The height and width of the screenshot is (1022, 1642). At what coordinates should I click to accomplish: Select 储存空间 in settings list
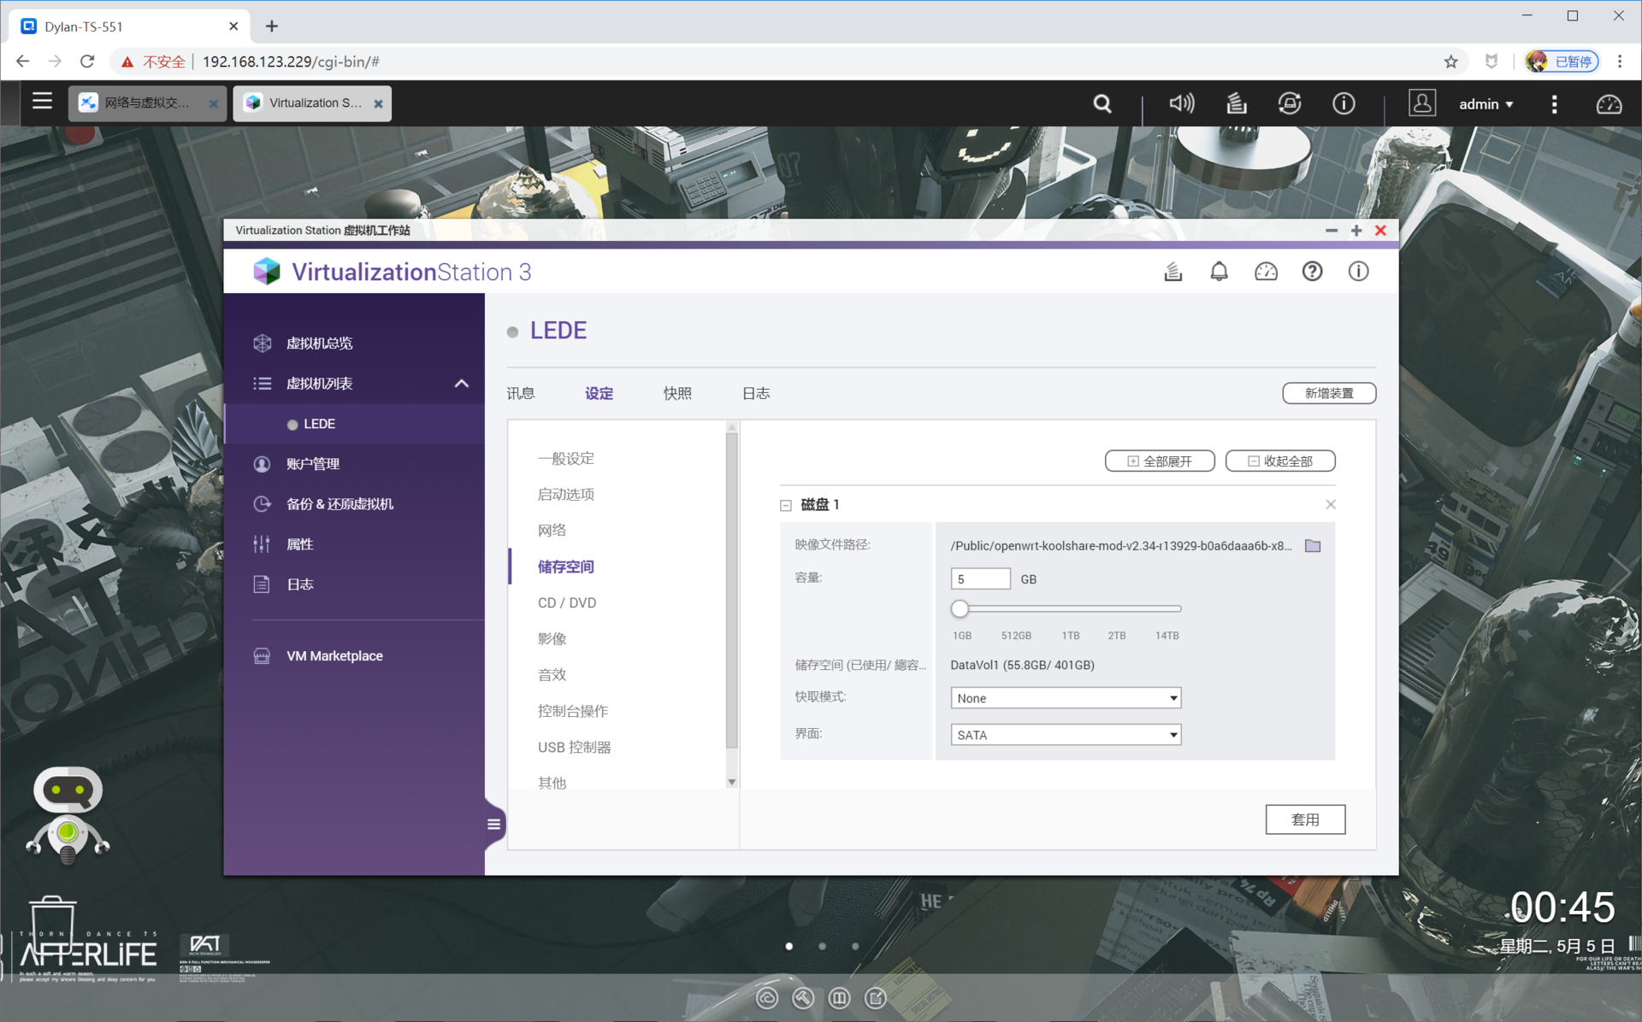click(x=566, y=567)
